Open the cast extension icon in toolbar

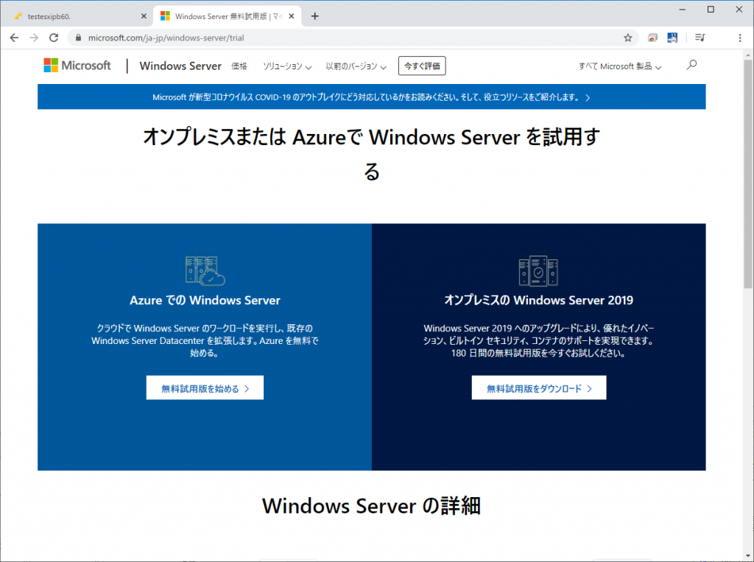[x=652, y=38]
